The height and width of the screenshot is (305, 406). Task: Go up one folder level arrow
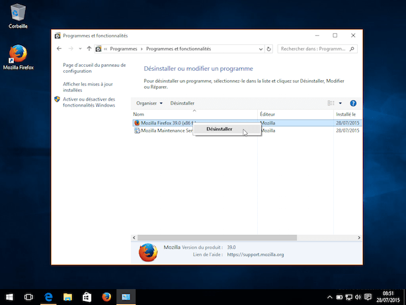[89, 49]
